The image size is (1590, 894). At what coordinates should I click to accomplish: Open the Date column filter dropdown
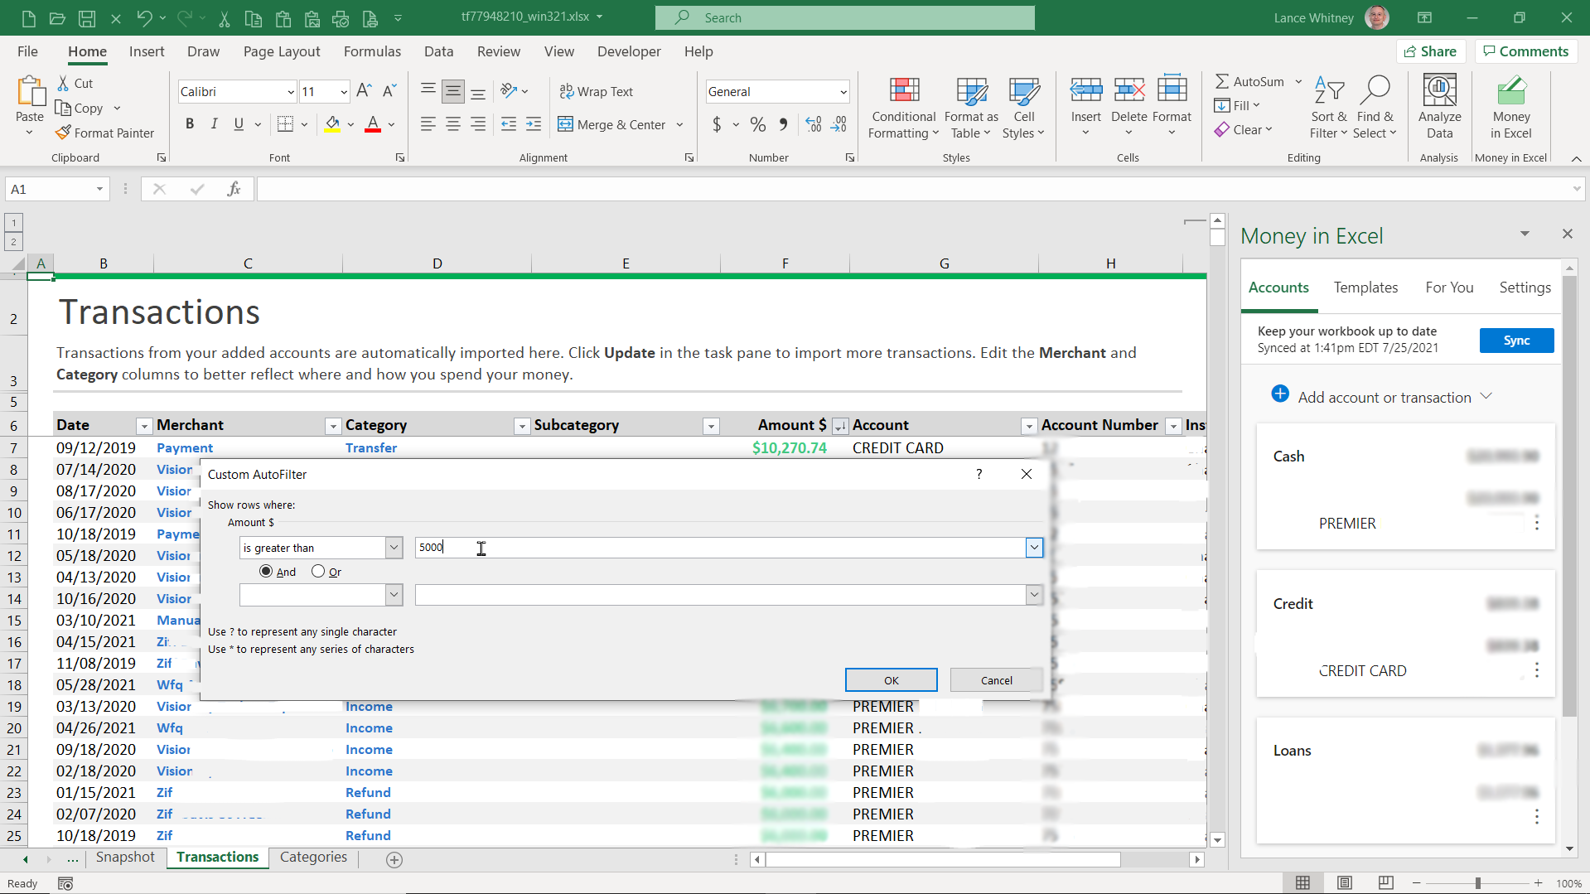click(143, 426)
